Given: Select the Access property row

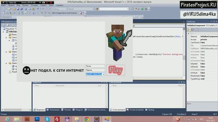Looking at the screenshot, I should [202, 39].
